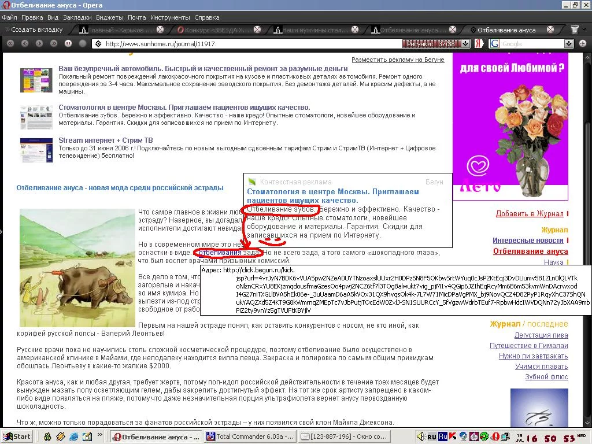Open 'Разместить рекламу на Бегуне' link
This screenshot has width=592, height=444.
pos(398,60)
